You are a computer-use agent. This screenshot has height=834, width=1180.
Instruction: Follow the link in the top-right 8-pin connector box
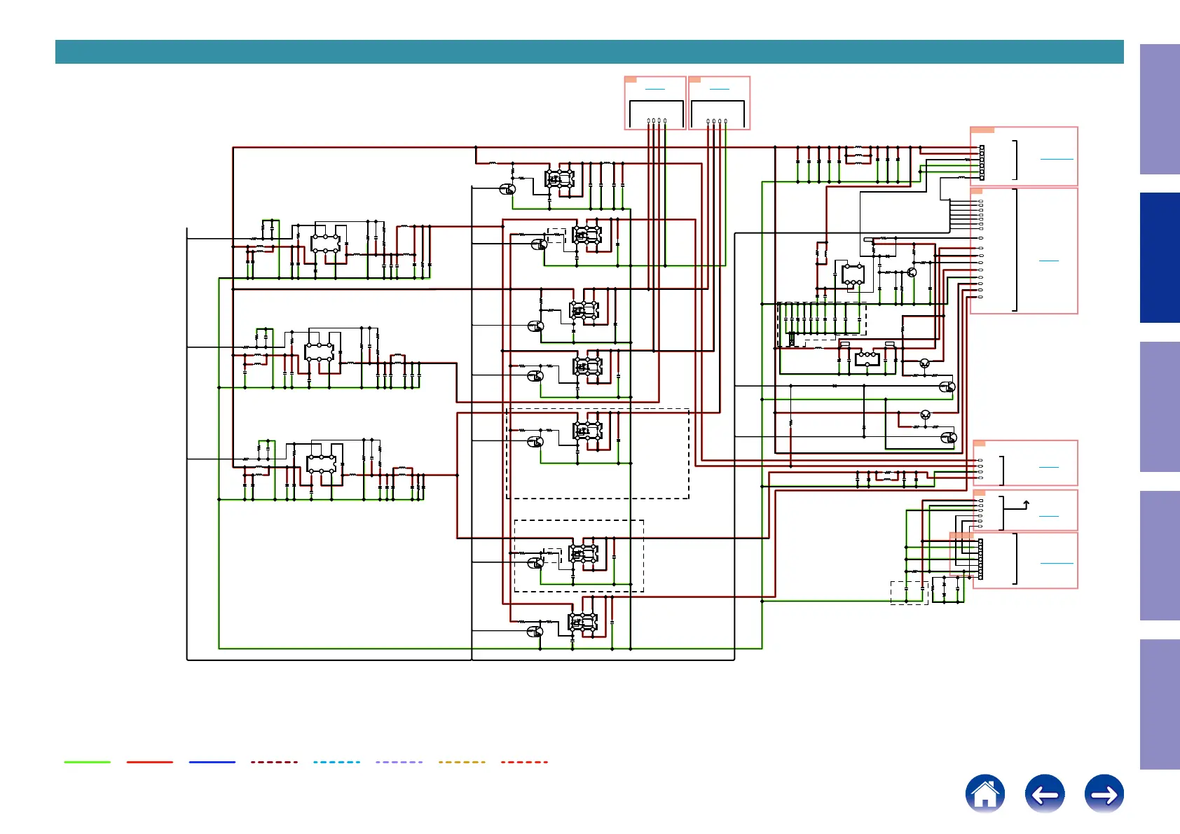(x=1057, y=159)
